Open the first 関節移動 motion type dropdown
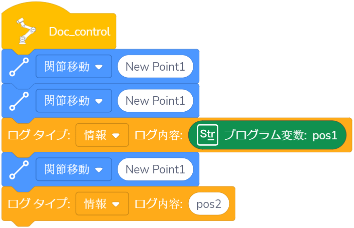 pos(74,67)
